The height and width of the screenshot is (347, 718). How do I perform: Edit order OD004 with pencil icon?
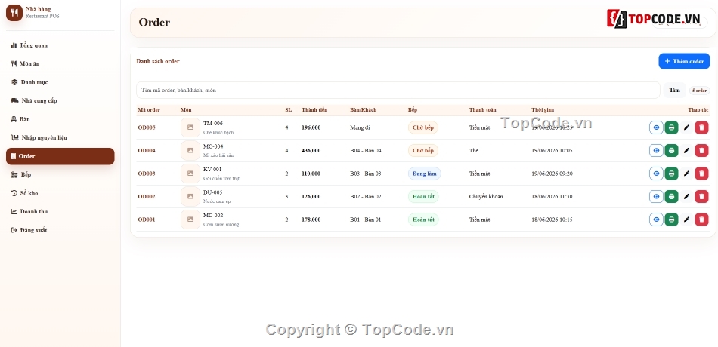click(686, 150)
